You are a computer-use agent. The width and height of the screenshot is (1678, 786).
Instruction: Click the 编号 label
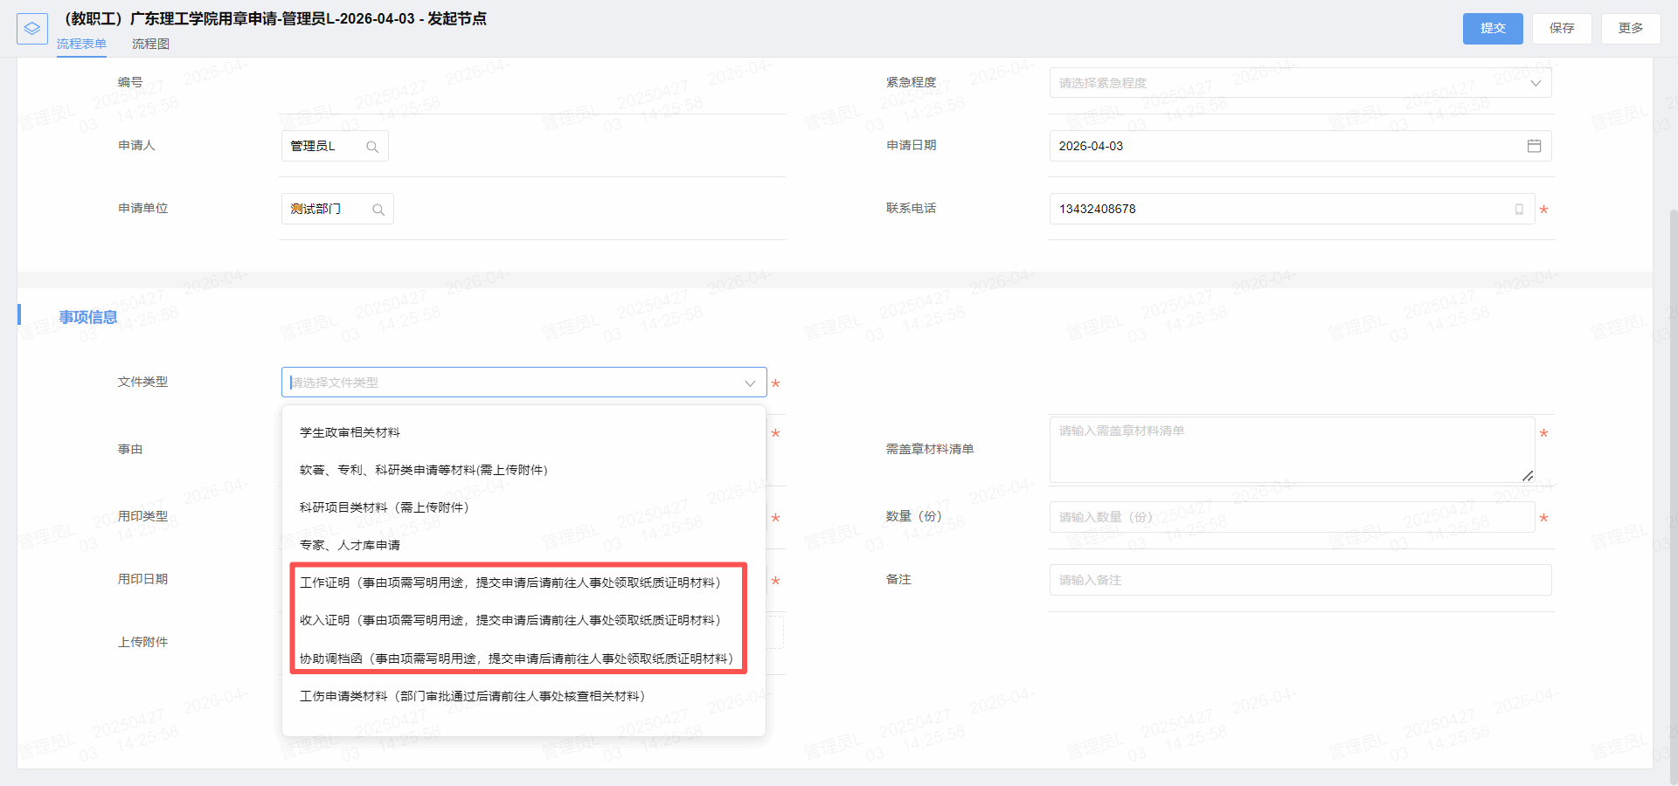130,82
